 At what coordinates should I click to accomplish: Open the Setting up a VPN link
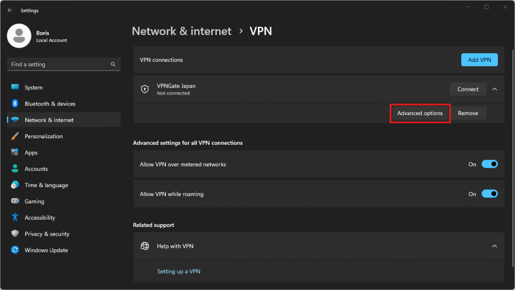179,271
